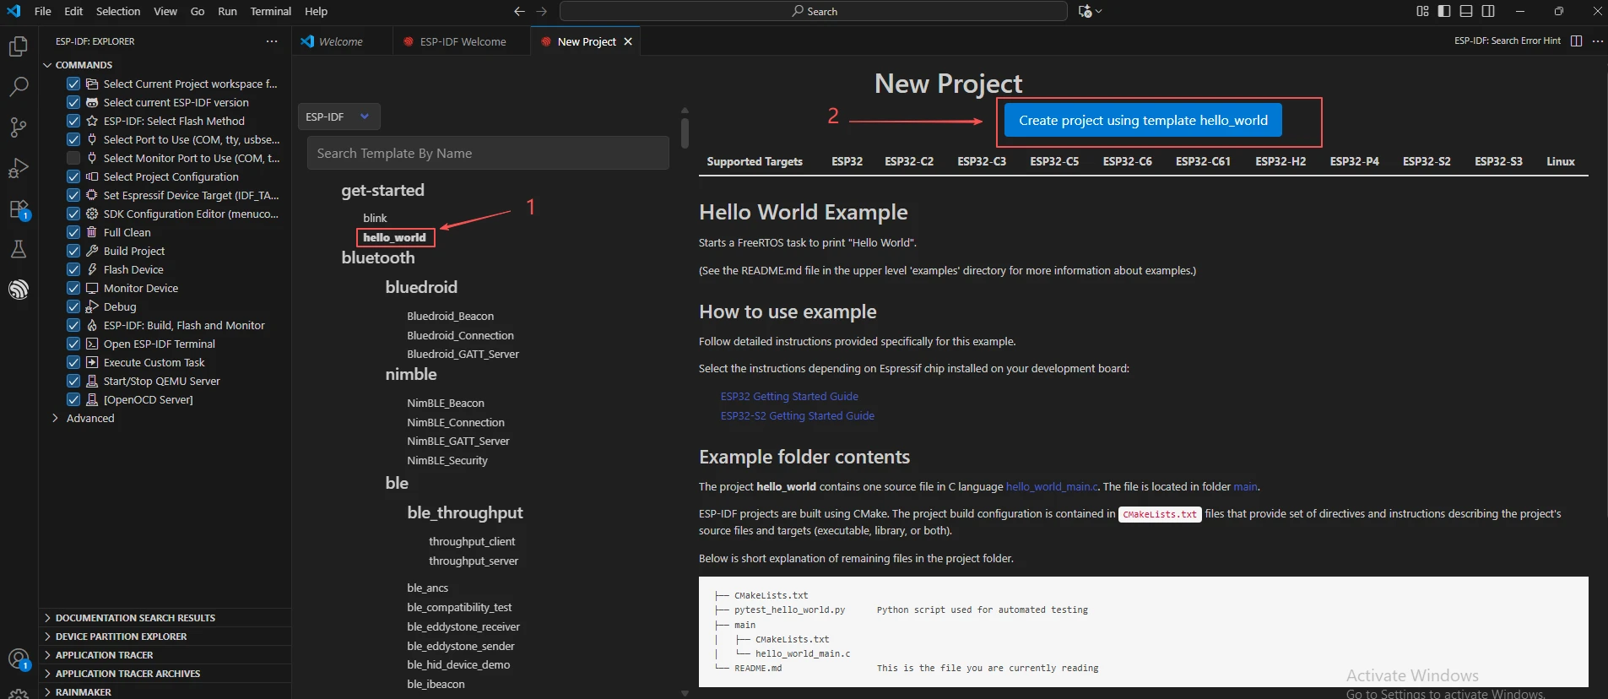1608x699 pixels.
Task: Click the template list vertical scrollbar
Action: click(685, 133)
